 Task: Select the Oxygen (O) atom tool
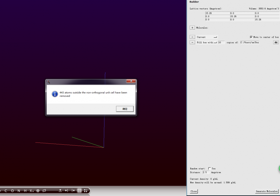click(12, 191)
